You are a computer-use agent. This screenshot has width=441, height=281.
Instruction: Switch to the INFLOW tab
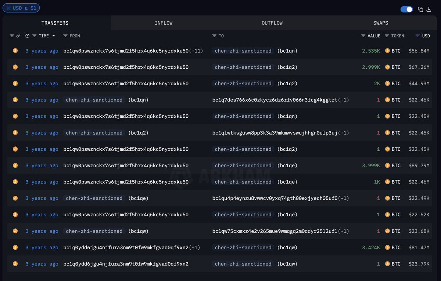pos(164,23)
